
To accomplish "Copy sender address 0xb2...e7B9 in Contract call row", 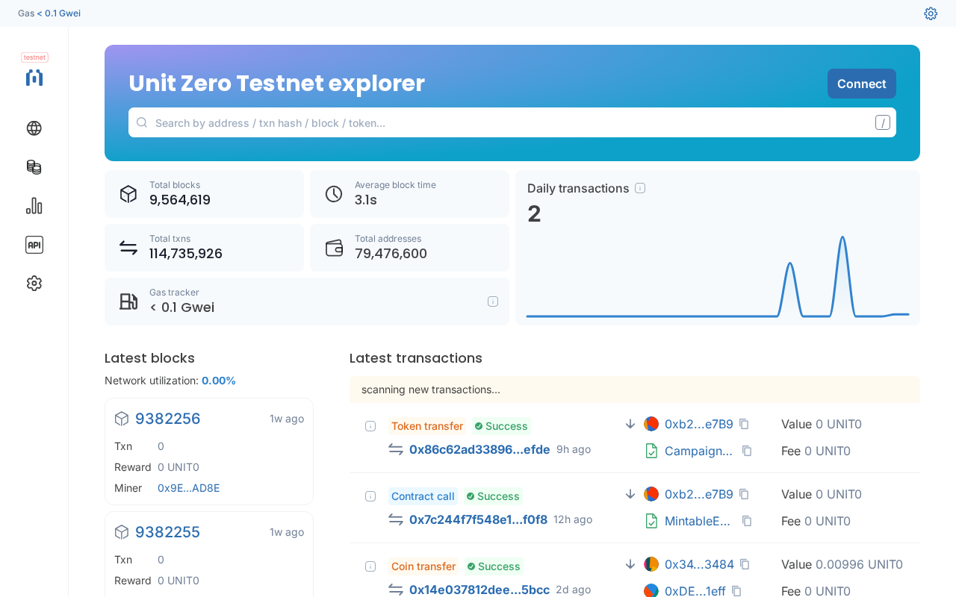I will point(744,494).
